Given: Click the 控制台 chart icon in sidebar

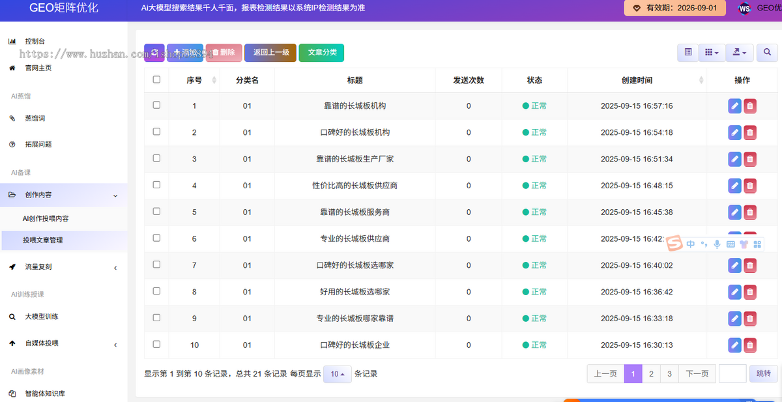Looking at the screenshot, I should click(x=12, y=41).
